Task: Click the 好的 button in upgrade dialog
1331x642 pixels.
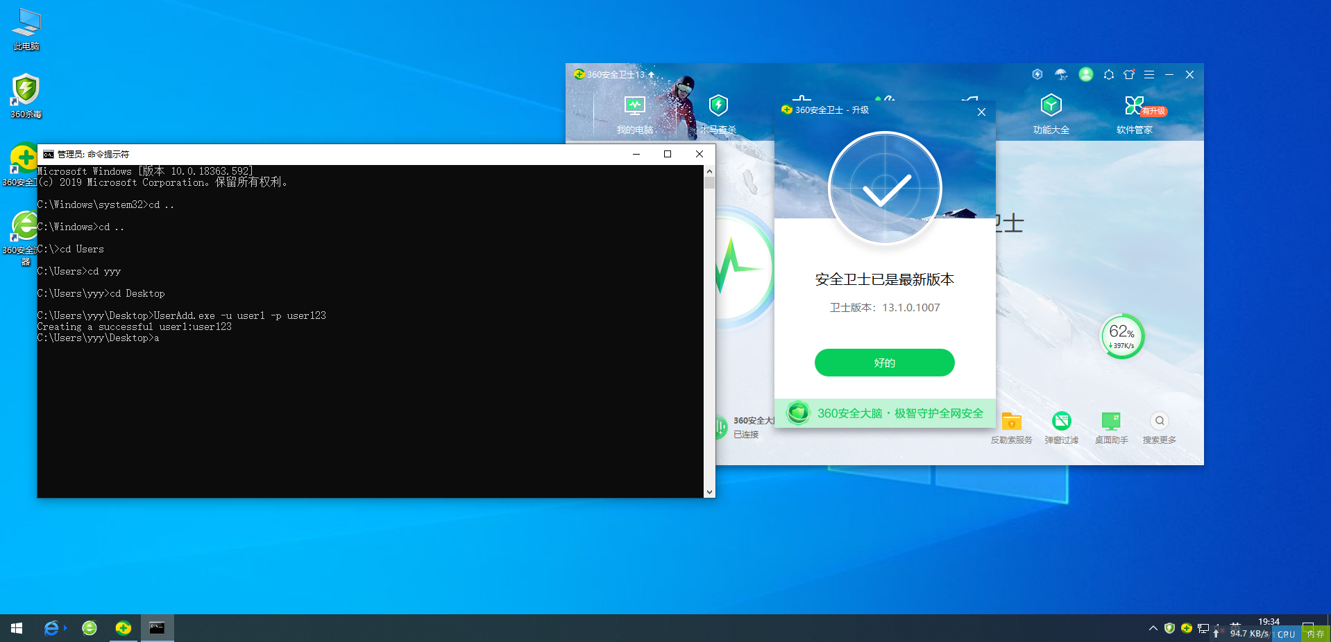Action: click(x=884, y=363)
